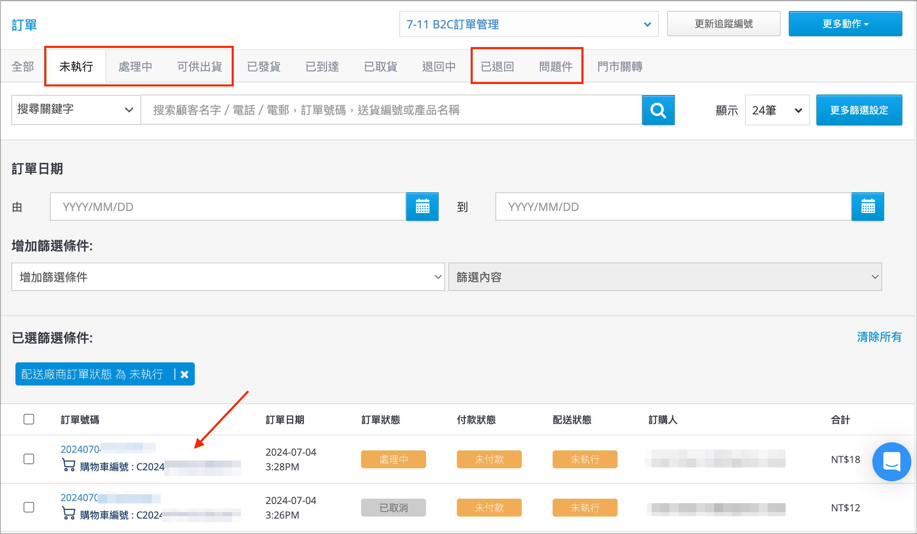Open the chat support bubble
The height and width of the screenshot is (534, 917).
(x=891, y=461)
